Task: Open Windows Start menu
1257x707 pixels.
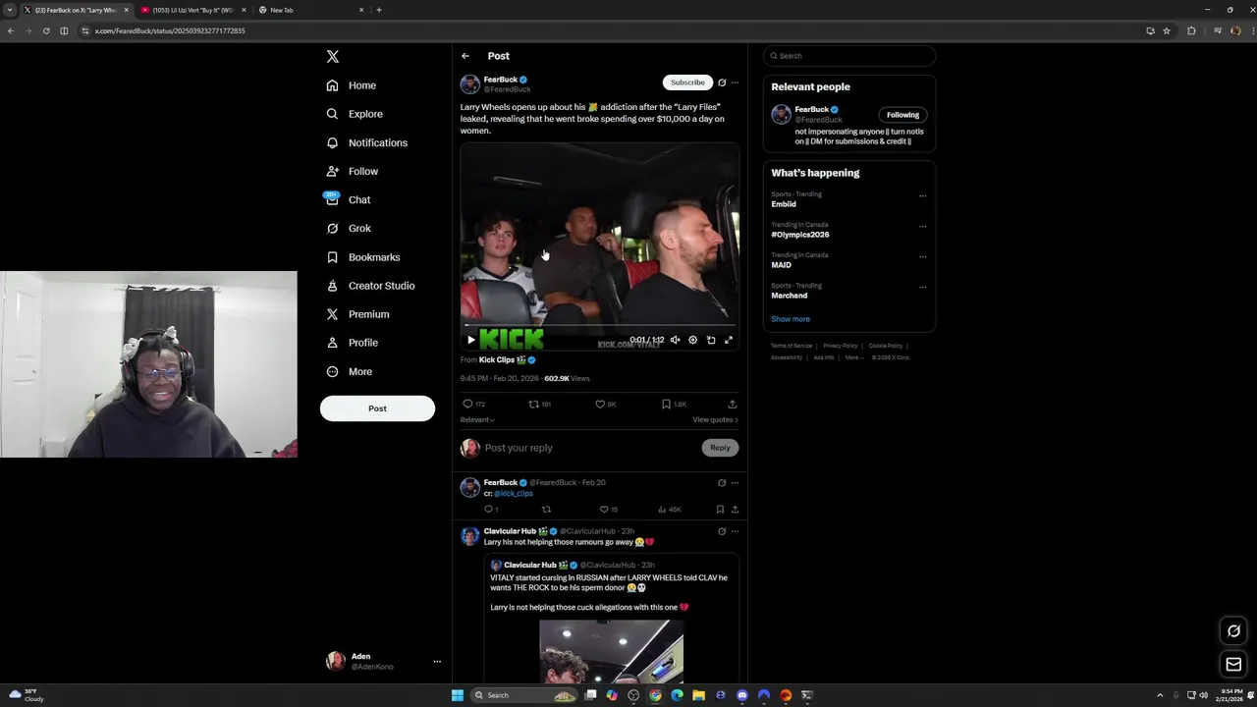Action: click(458, 695)
